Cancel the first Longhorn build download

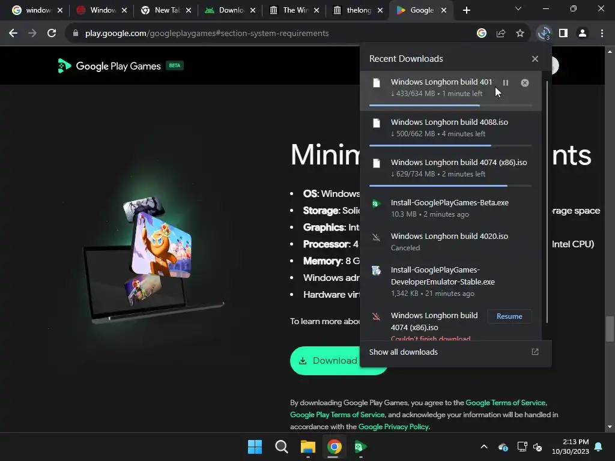pyautogui.click(x=525, y=83)
